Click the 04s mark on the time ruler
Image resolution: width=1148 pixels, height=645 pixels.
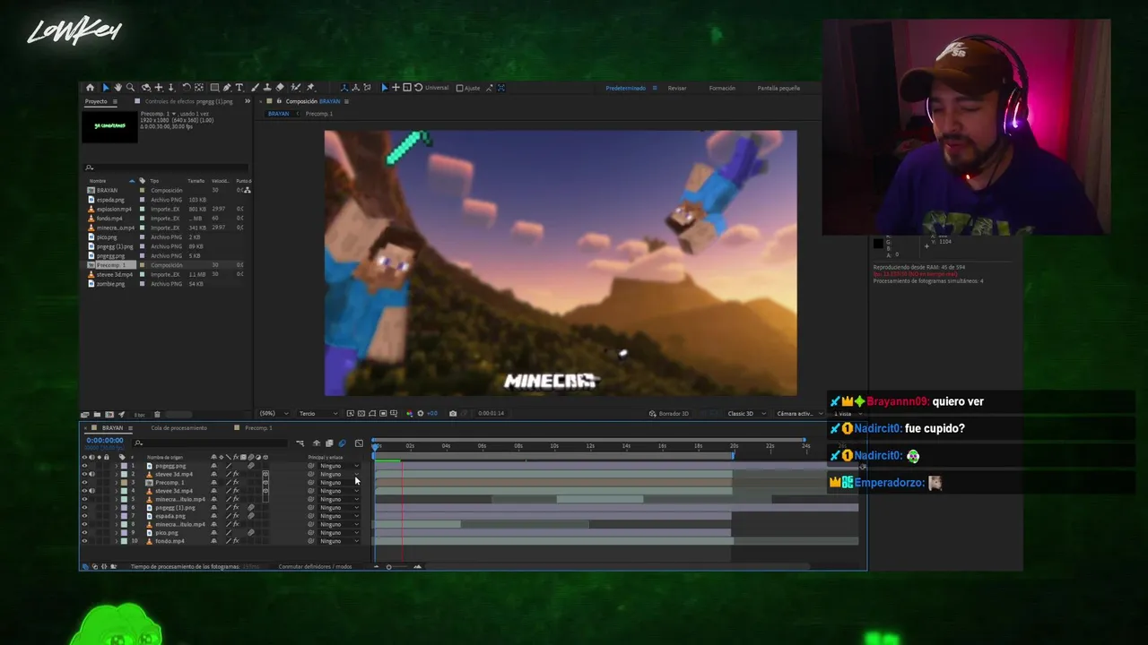(446, 445)
